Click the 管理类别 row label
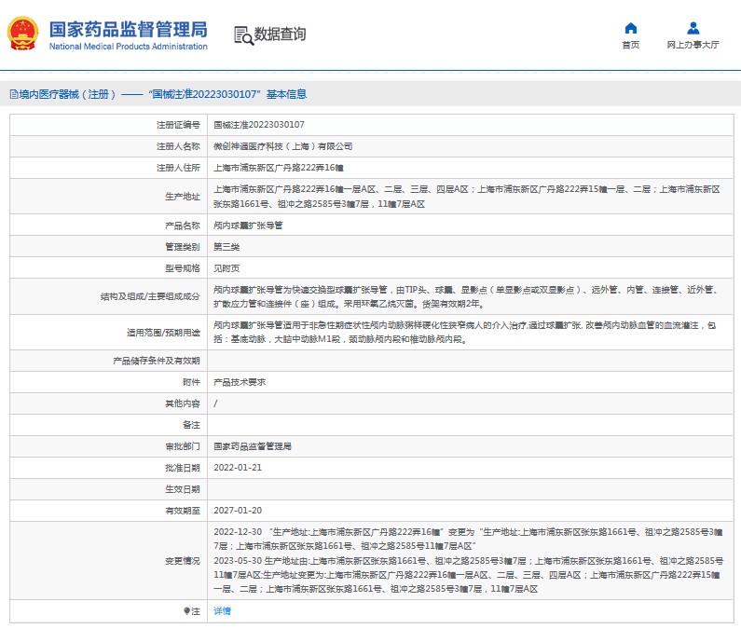Image resolution: width=741 pixels, height=629 pixels. [x=183, y=247]
